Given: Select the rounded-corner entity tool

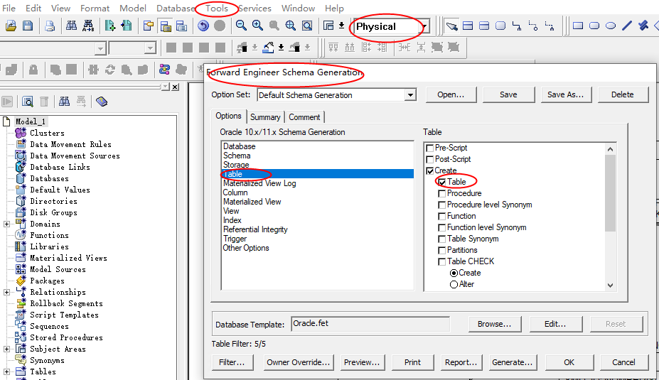Looking at the screenshot, I should [500, 26].
